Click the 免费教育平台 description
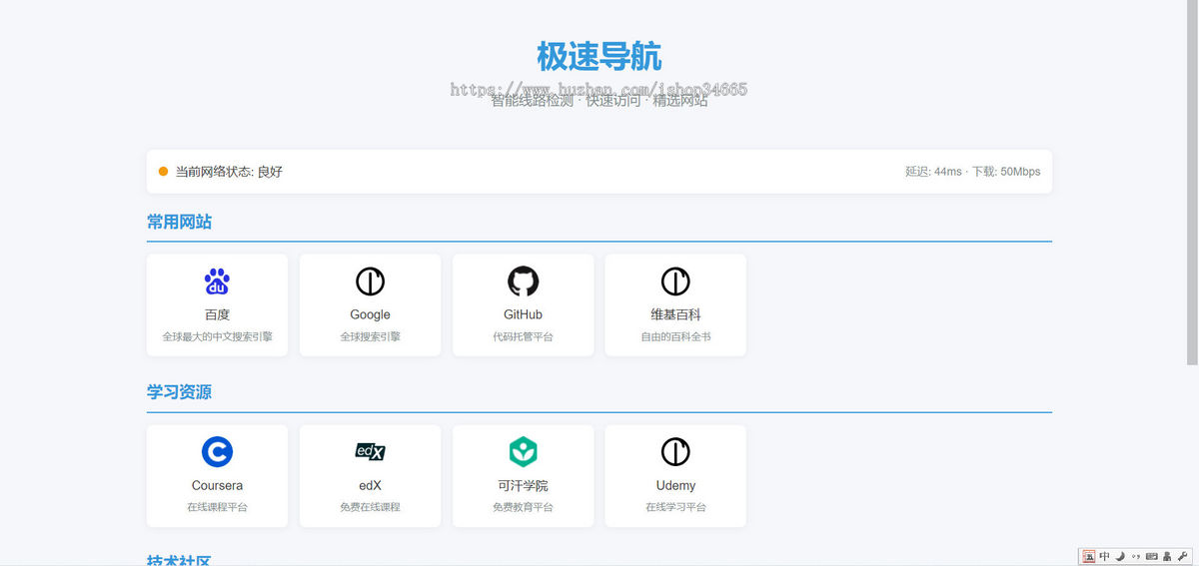This screenshot has height=566, width=1199. tap(523, 507)
